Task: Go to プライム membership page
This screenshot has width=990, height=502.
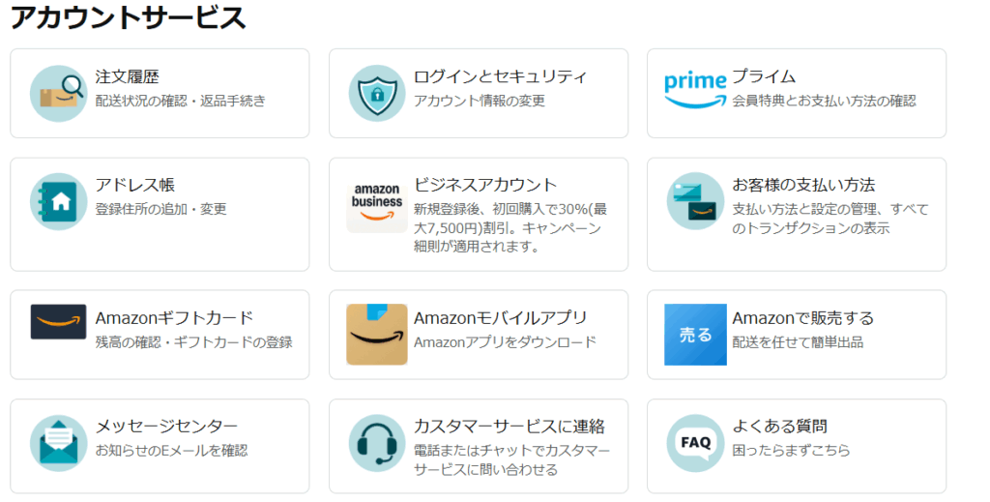Action: coord(764,76)
